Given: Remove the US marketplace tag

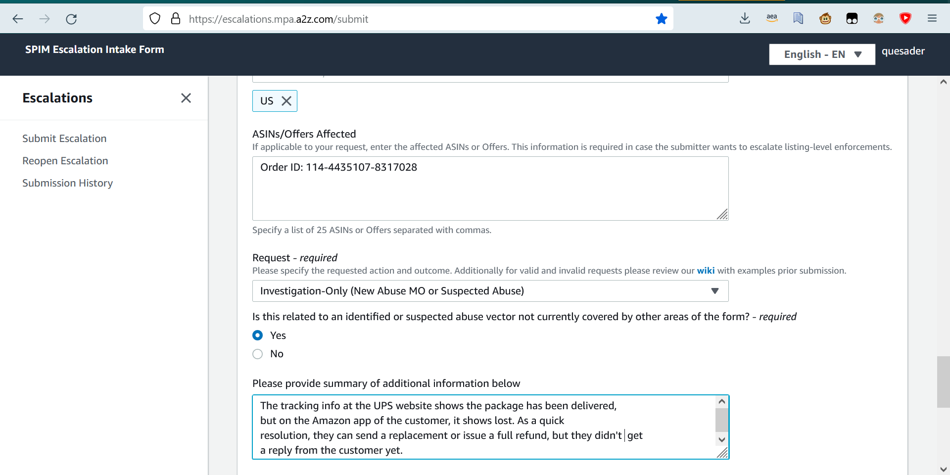Looking at the screenshot, I should [x=286, y=101].
